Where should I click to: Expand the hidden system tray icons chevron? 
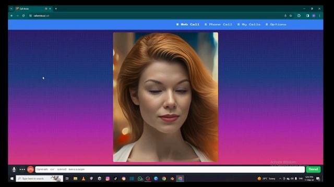(x=280, y=179)
